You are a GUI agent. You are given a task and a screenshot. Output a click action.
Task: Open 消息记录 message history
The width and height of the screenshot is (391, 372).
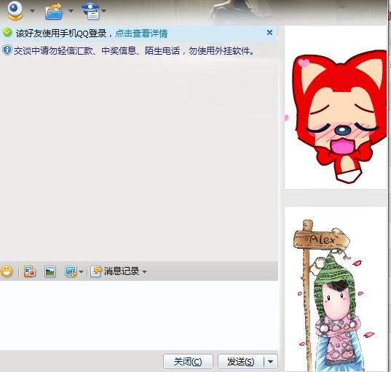[115, 271]
